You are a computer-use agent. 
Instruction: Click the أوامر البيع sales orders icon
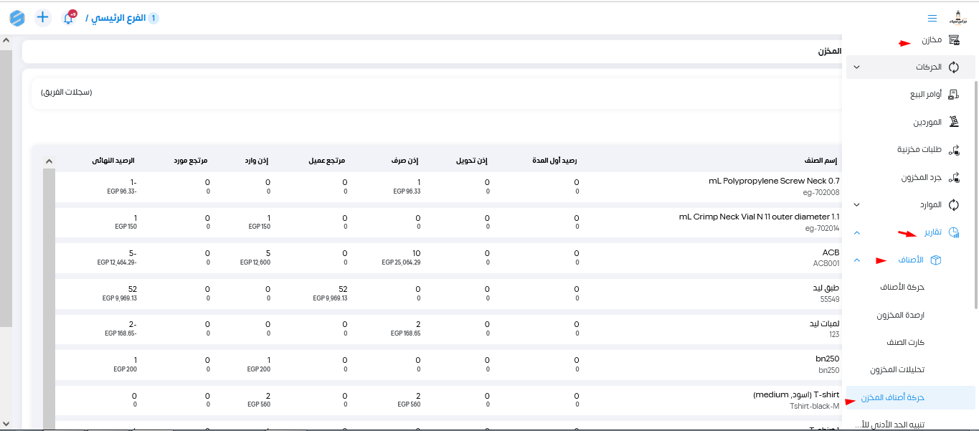(954, 95)
